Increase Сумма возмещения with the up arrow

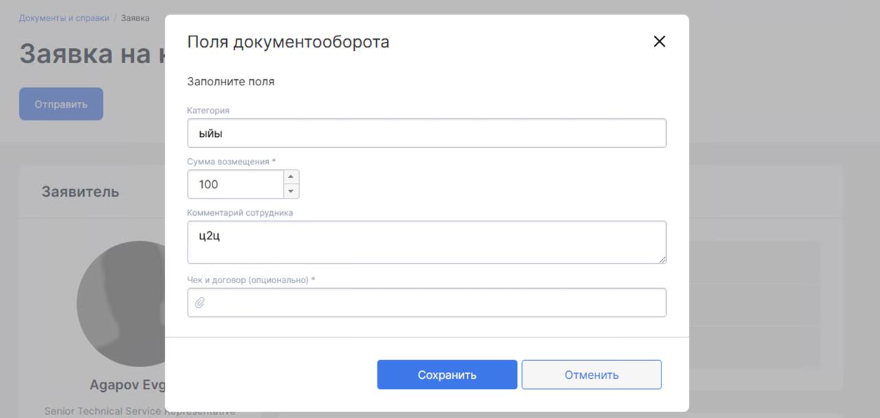(291, 177)
